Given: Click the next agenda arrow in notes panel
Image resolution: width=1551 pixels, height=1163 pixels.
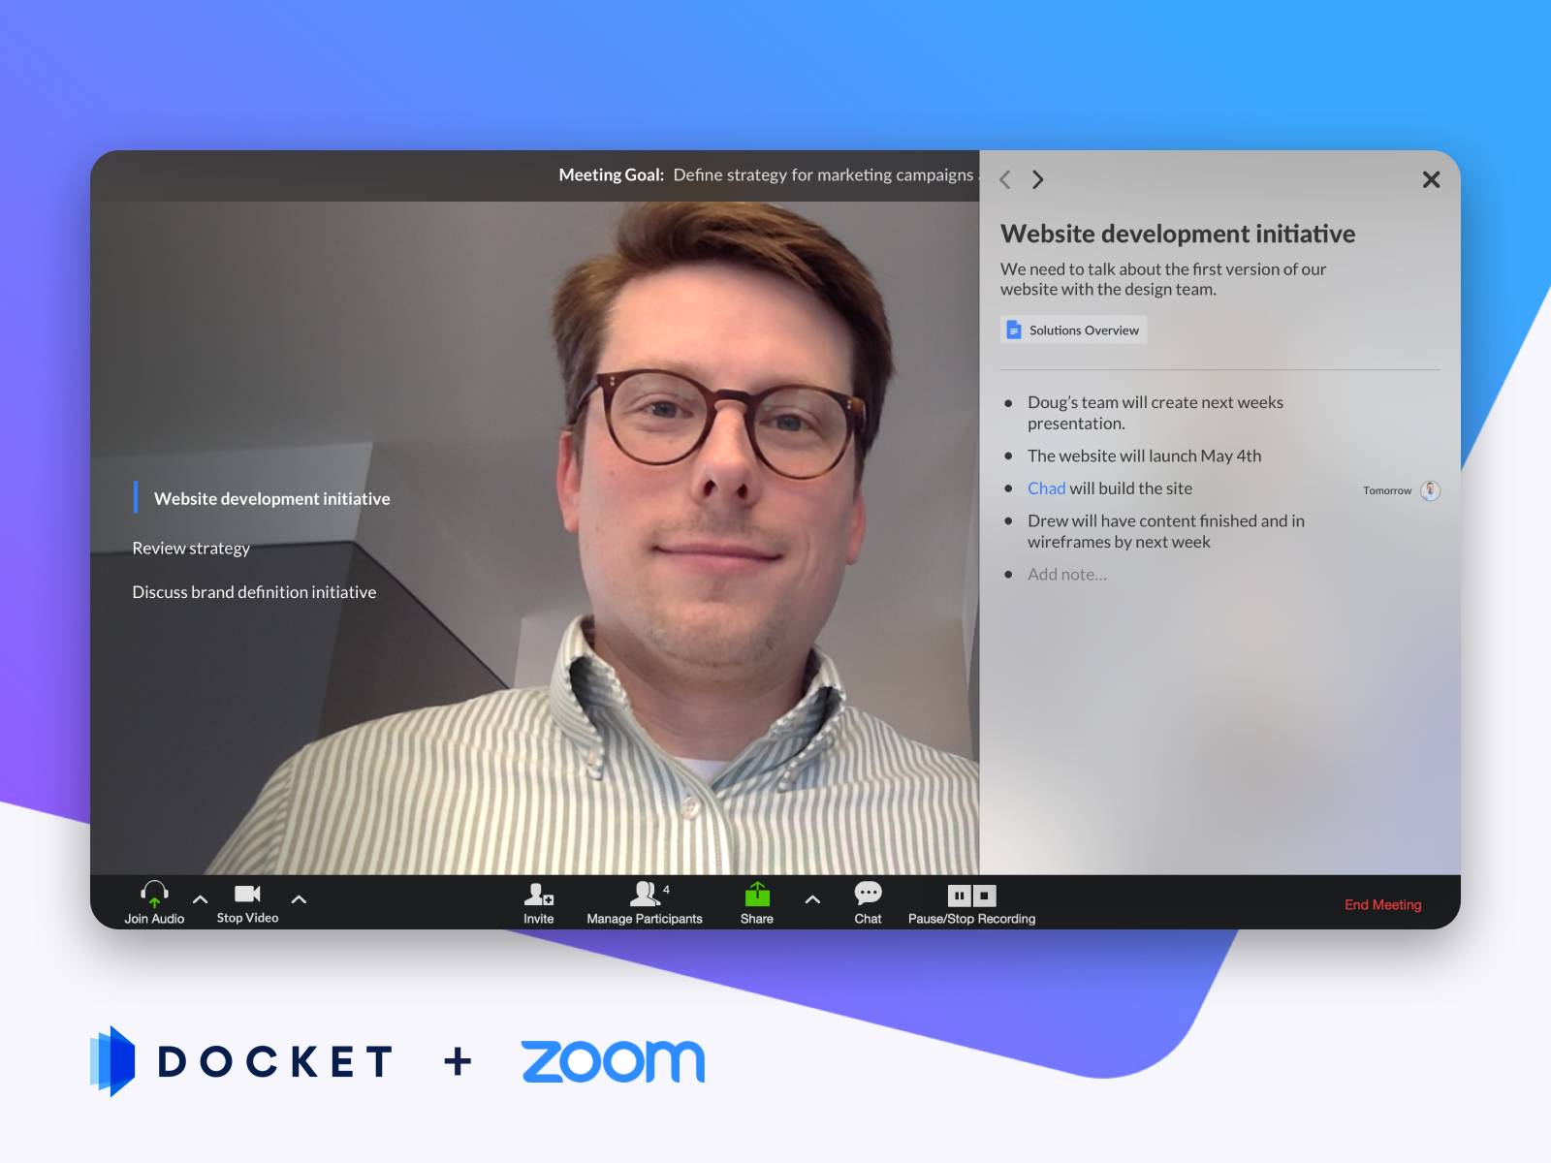Looking at the screenshot, I should tap(1037, 179).
